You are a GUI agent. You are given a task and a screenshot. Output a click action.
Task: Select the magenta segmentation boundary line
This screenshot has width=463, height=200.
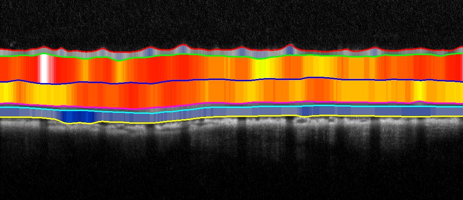tap(231, 104)
